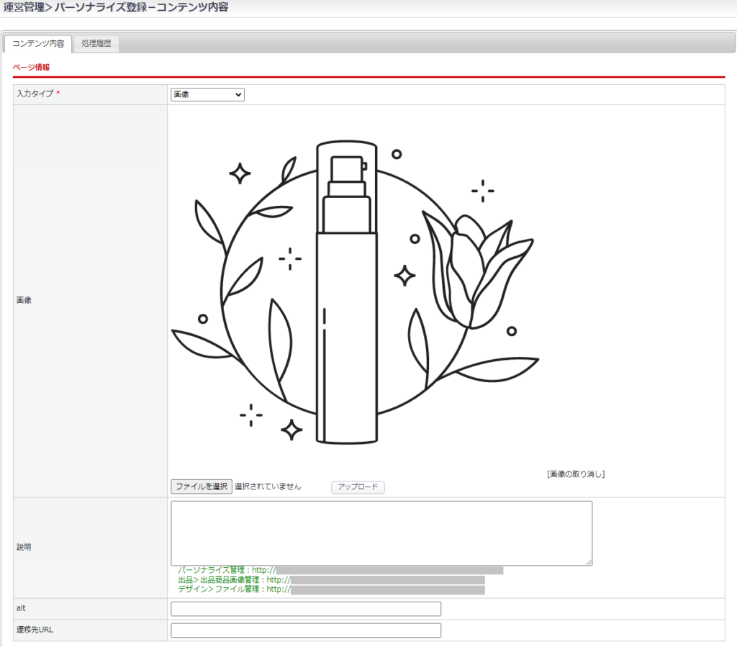Open the 入力タイプ dropdown showing 画像
Screen dimensions: 737x647
pyautogui.click(x=207, y=95)
